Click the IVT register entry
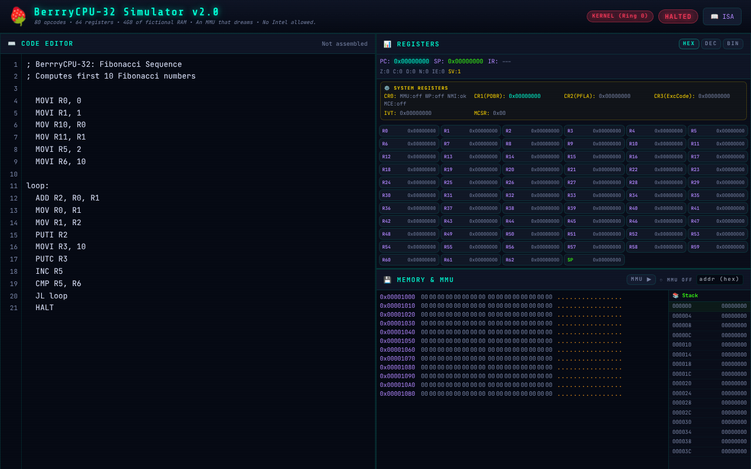This screenshot has width=751, height=469. coord(408,113)
